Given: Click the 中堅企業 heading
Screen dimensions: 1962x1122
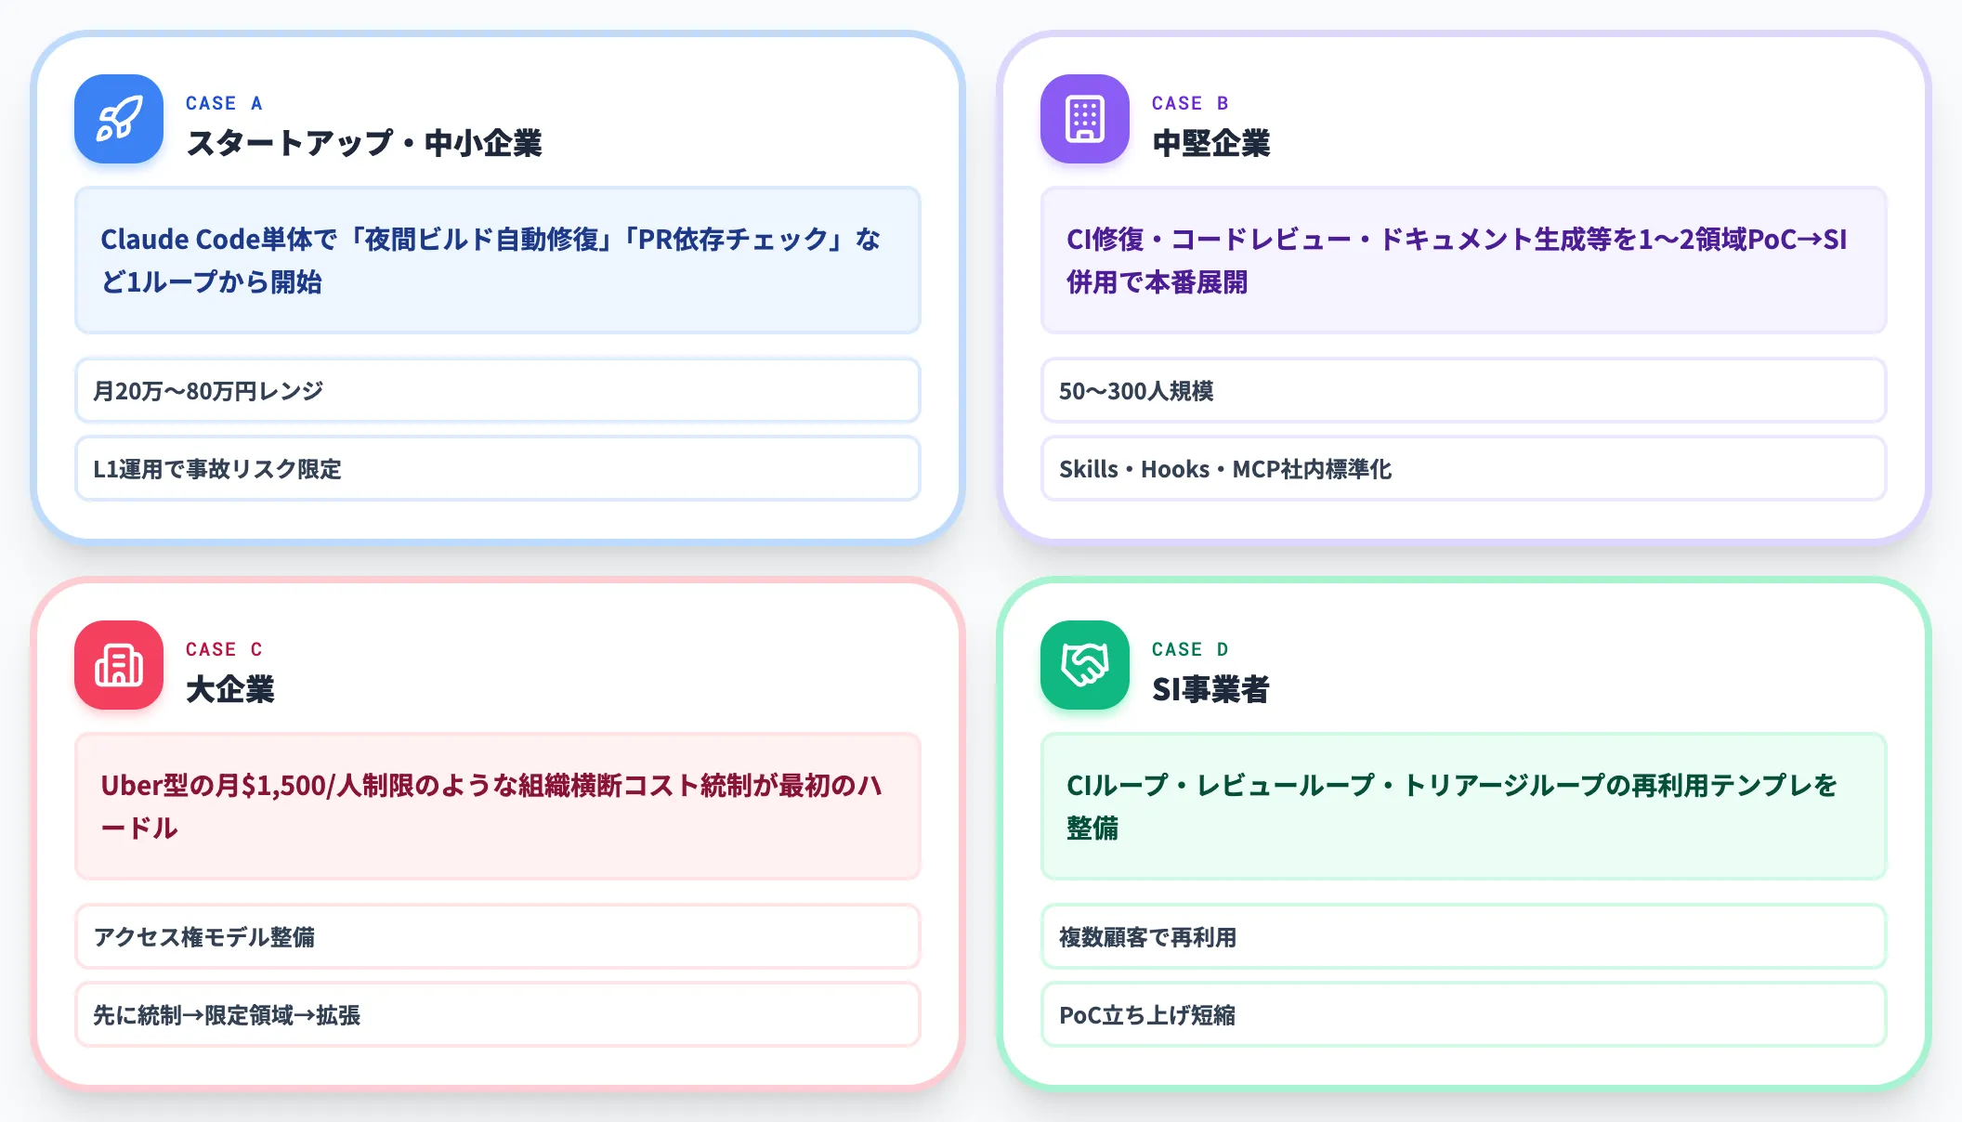Looking at the screenshot, I should point(1211,143).
